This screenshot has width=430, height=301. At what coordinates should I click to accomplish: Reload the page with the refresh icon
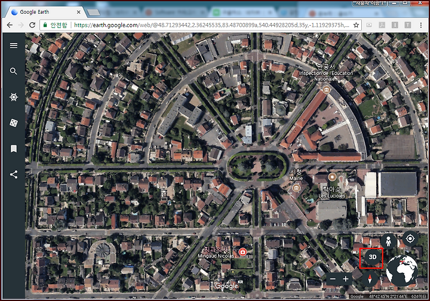(32, 25)
